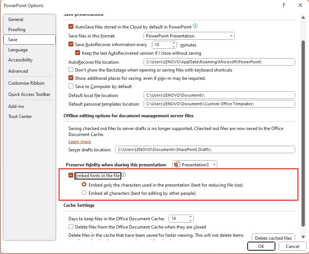Open the Add-ins category
Image resolution: width=309 pixels, height=254 pixels.
point(30,106)
